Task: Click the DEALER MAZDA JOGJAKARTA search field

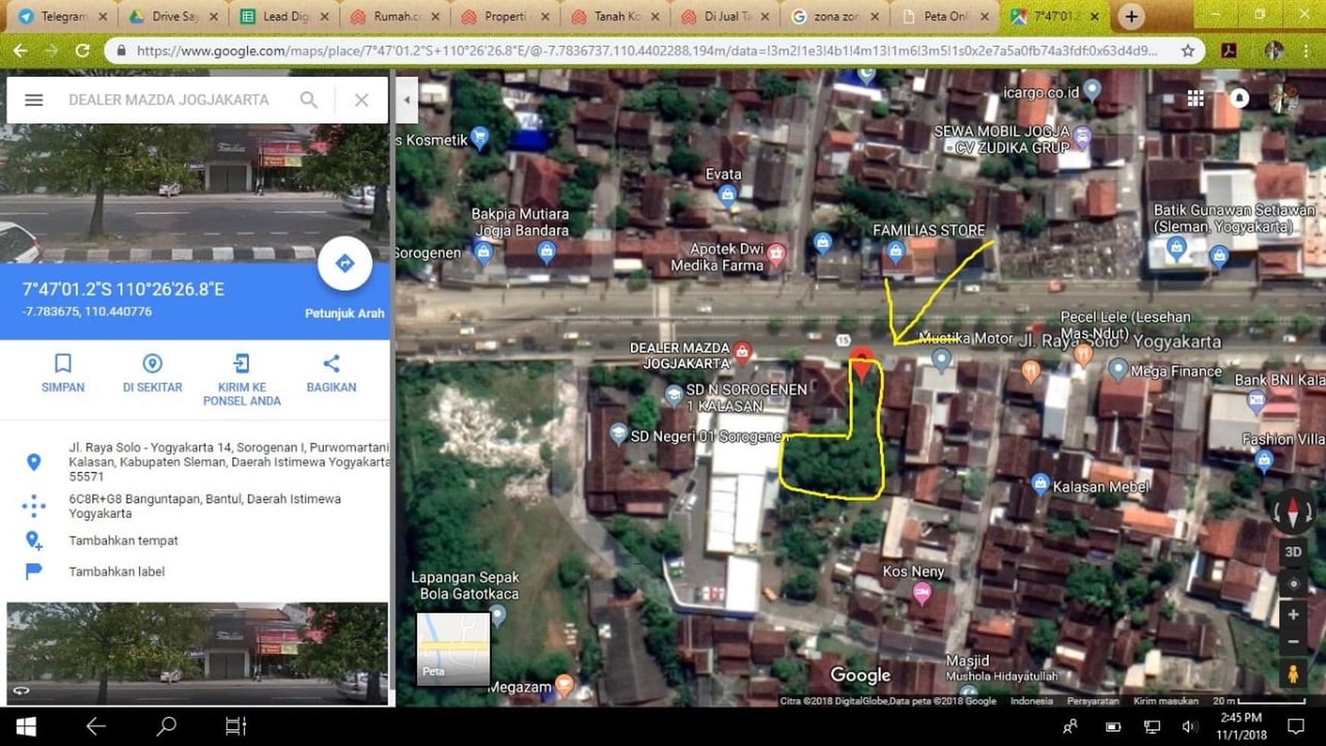Action: click(169, 100)
